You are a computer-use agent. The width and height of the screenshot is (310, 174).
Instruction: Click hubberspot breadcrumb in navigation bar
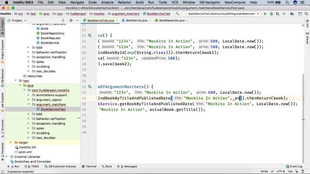coord(78,14)
